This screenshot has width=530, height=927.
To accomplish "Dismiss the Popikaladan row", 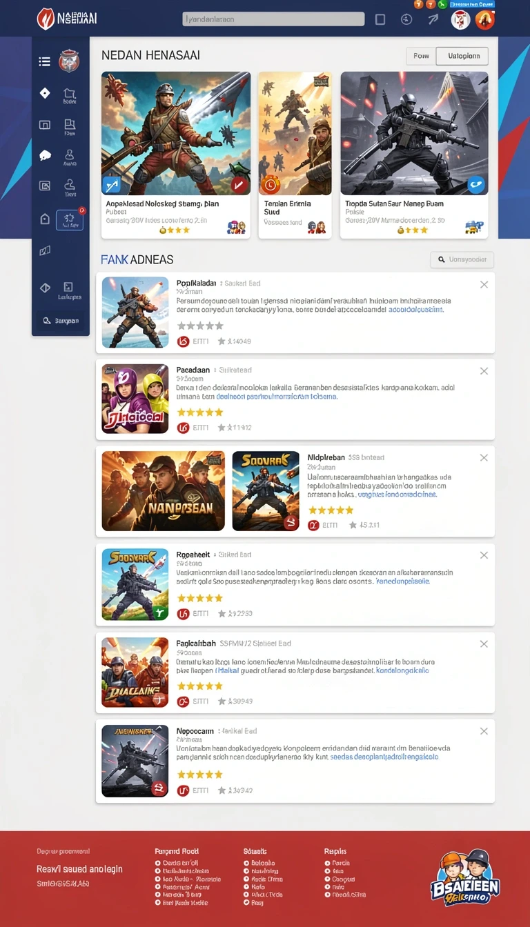I will pos(484,284).
